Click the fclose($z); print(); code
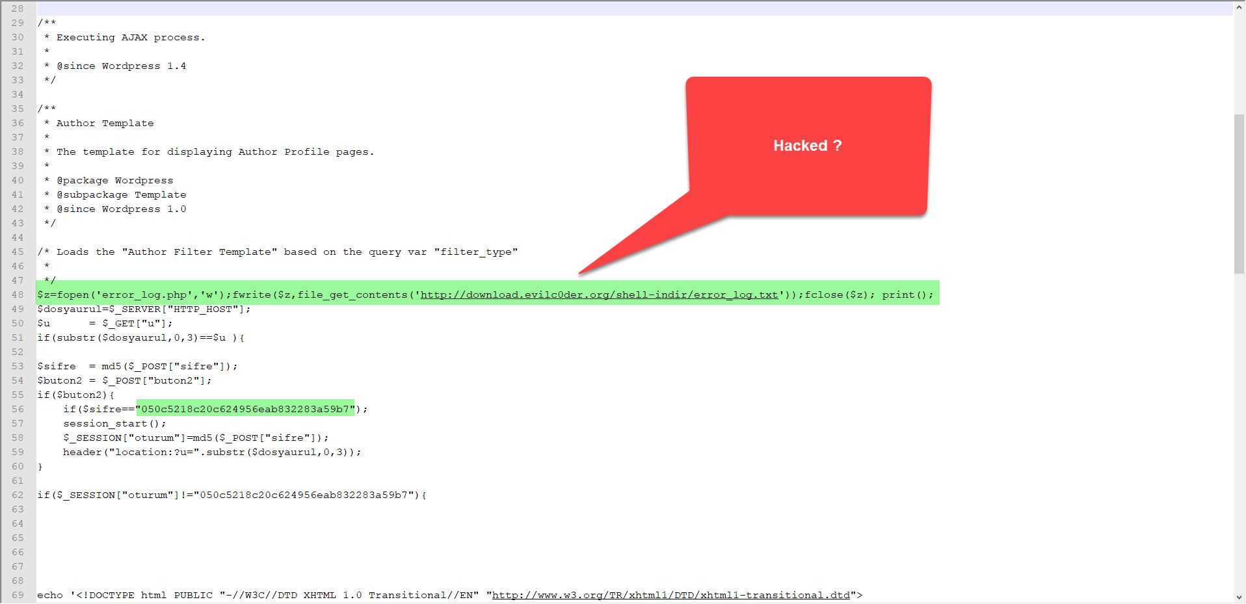Image resolution: width=1246 pixels, height=604 pixels. [869, 295]
